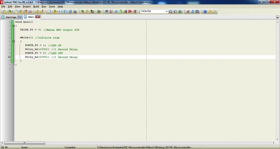This screenshot has height=149, width=280.
Task: Close the bled.c tab
Action: pos(38,17)
